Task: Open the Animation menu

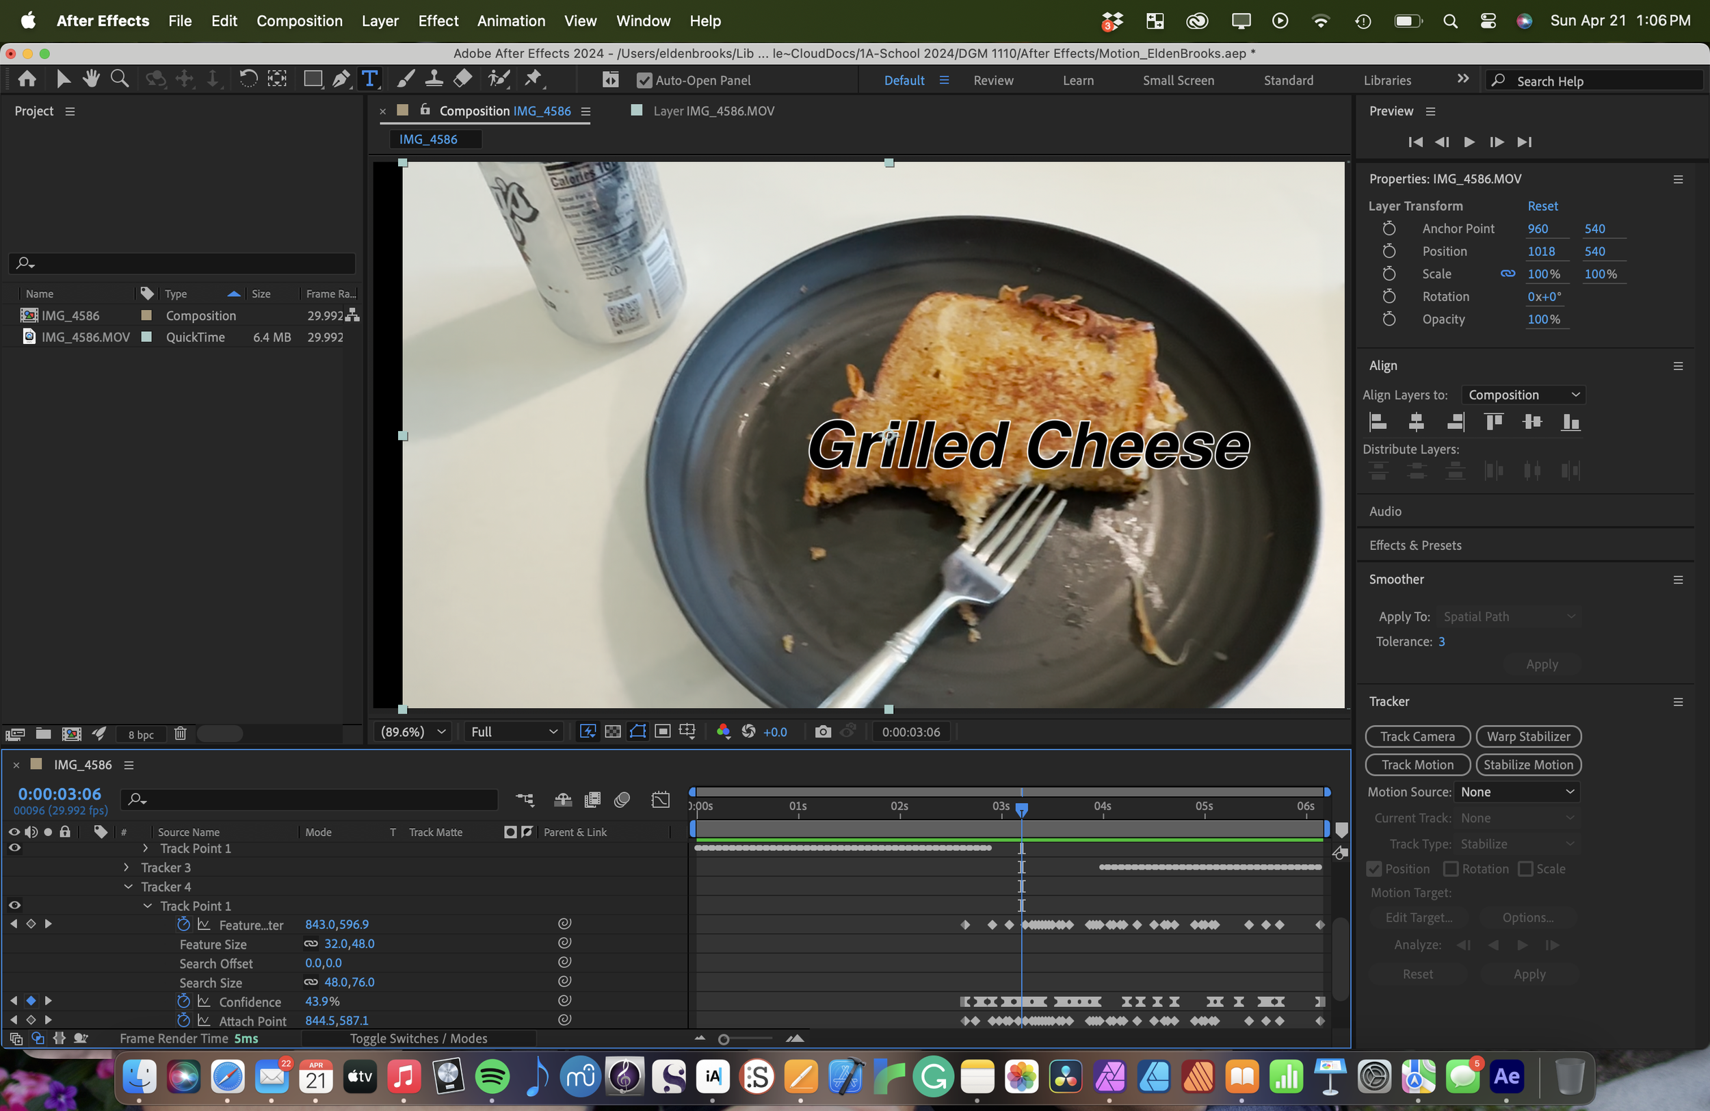Action: pyautogui.click(x=511, y=21)
